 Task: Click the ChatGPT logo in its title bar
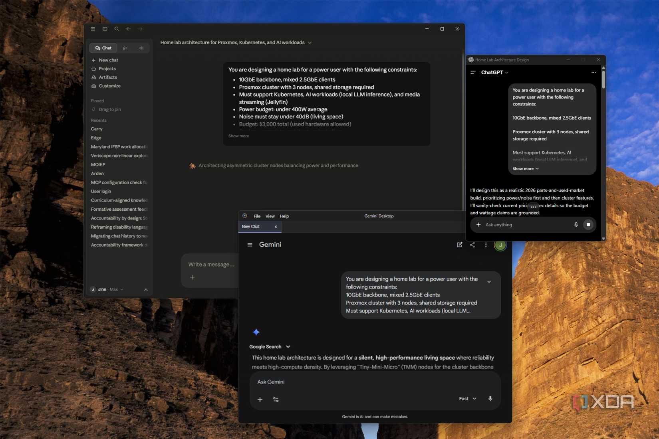click(471, 60)
